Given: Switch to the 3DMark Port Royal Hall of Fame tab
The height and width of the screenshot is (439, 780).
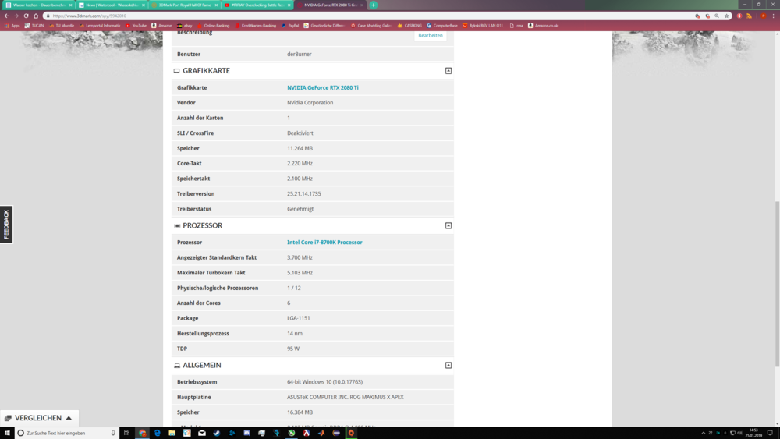Looking at the screenshot, I should pyautogui.click(x=184, y=5).
